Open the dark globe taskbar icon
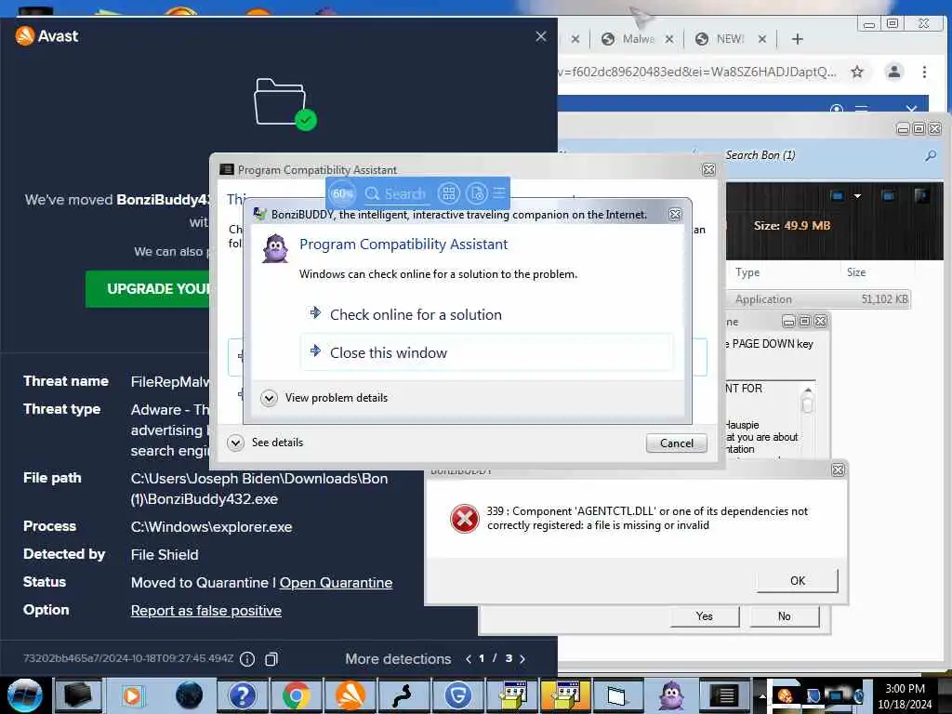 [189, 695]
